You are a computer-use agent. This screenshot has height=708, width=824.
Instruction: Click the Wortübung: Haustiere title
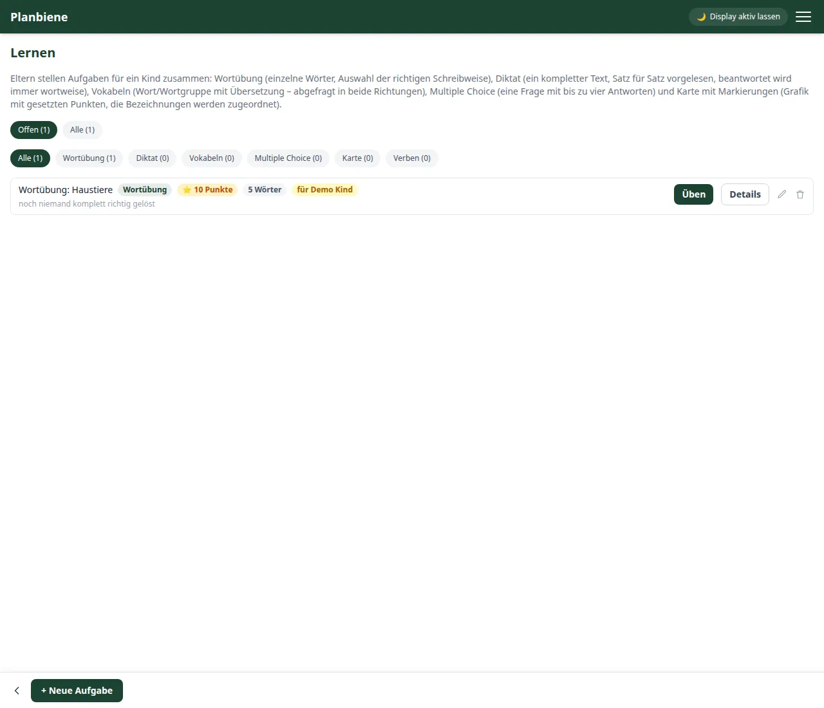(66, 190)
